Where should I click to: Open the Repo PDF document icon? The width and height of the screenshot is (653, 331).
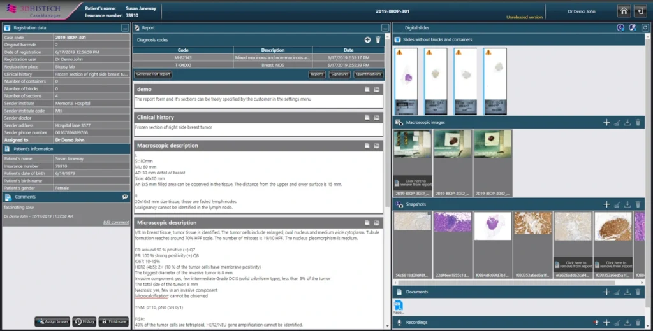click(399, 307)
